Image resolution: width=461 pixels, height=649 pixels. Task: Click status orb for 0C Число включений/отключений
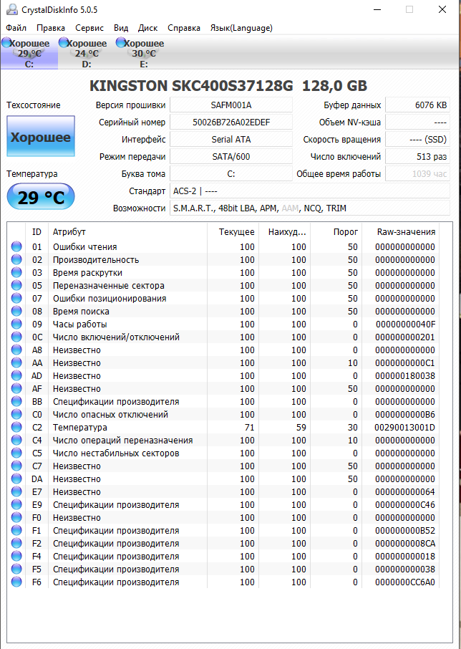(16, 337)
